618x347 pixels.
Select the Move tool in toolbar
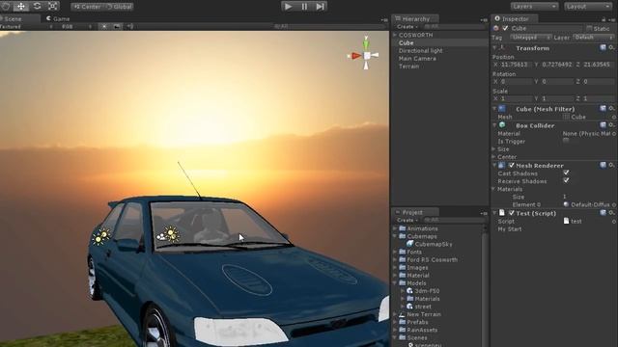[x=21, y=7]
